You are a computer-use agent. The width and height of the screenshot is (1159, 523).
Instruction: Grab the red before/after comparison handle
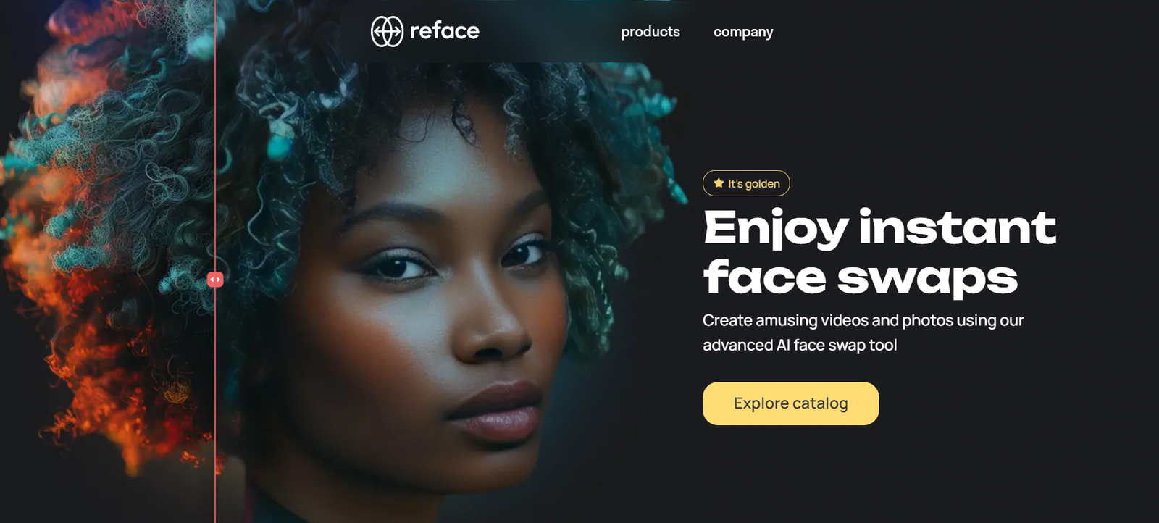coord(215,280)
